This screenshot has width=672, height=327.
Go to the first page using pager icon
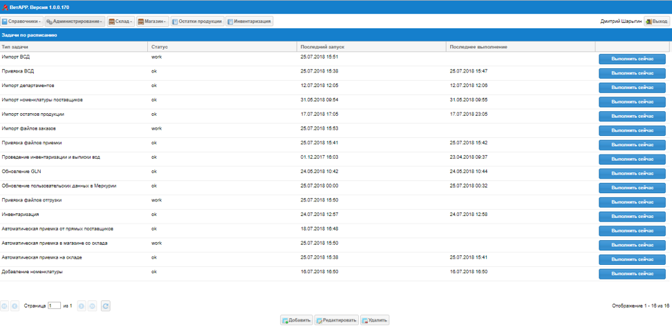pos(5,306)
